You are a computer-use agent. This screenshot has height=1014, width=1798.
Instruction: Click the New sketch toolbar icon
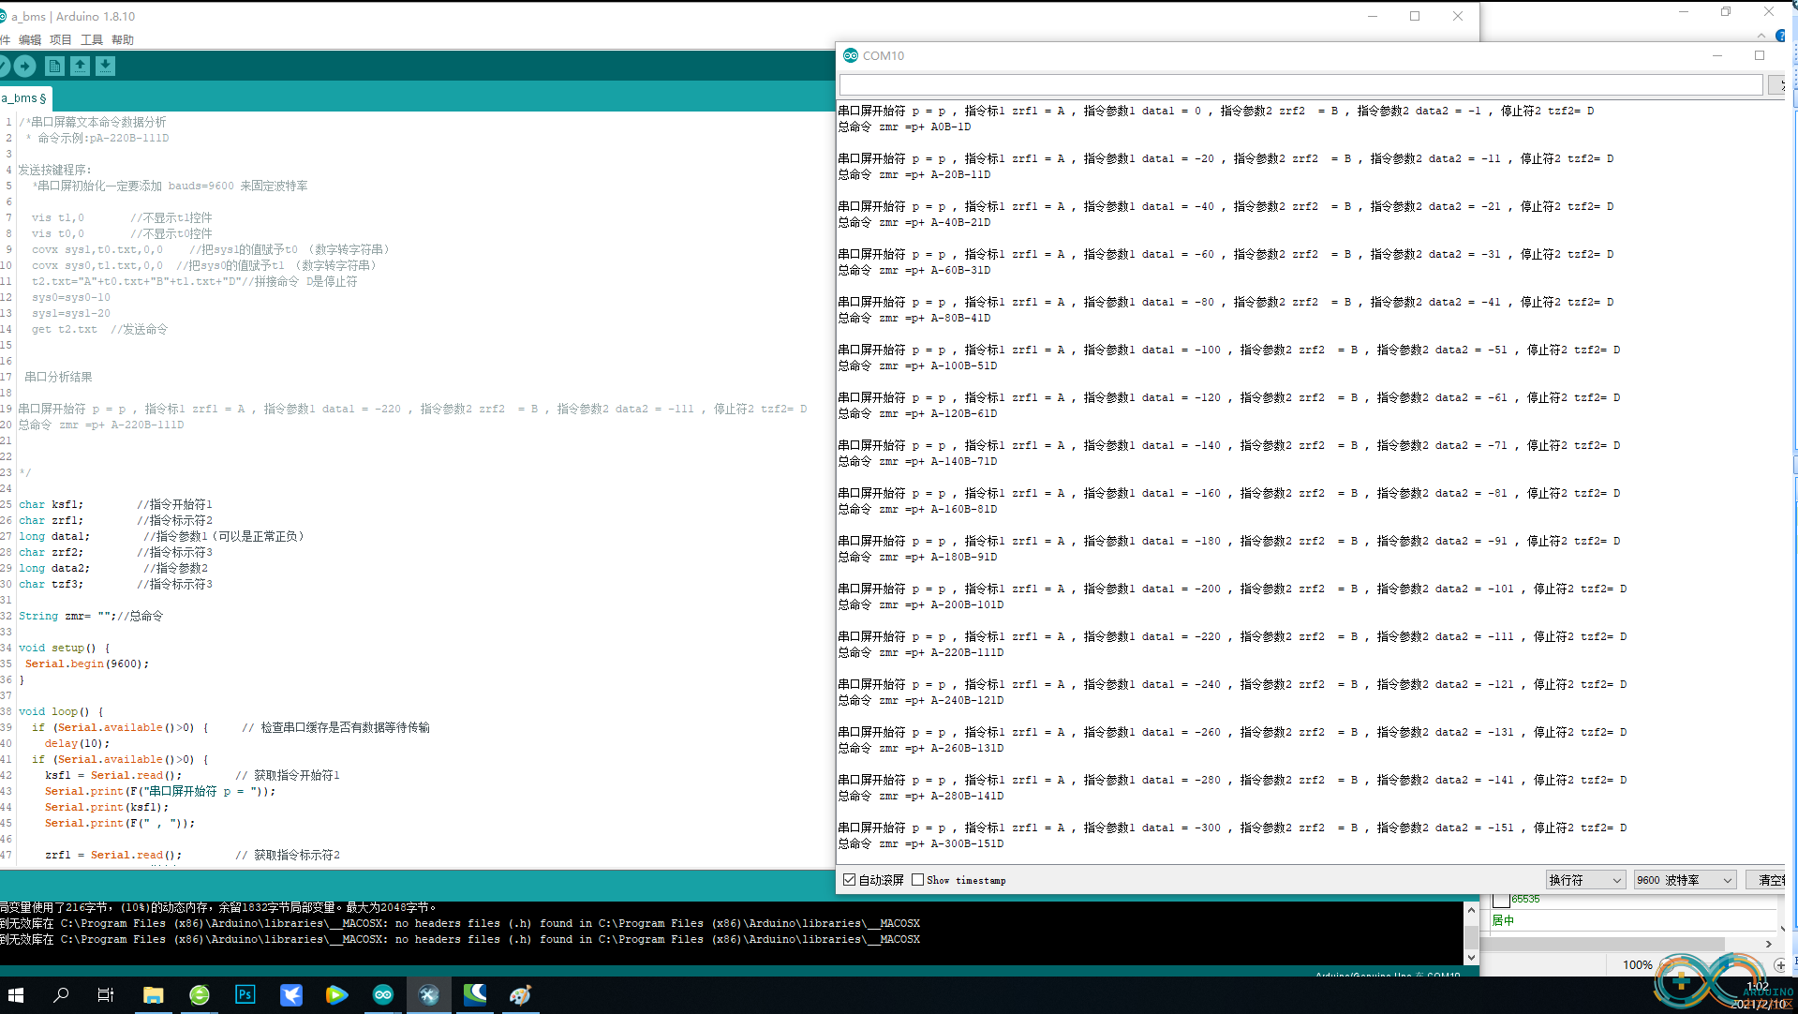(x=54, y=66)
